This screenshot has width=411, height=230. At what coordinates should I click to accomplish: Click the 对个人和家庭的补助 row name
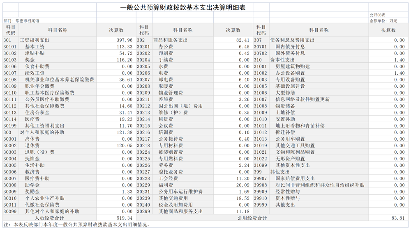(42, 132)
